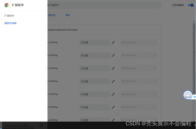Click the fourth row's 未设置 shortcut field

(95, 81)
